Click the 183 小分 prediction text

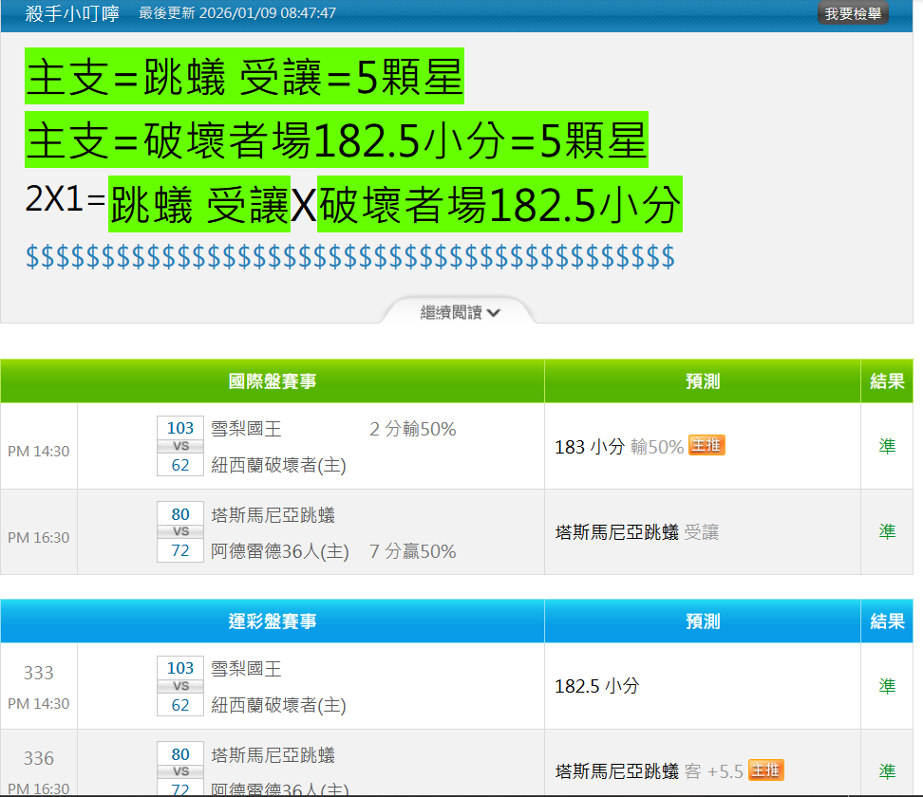[x=589, y=447]
